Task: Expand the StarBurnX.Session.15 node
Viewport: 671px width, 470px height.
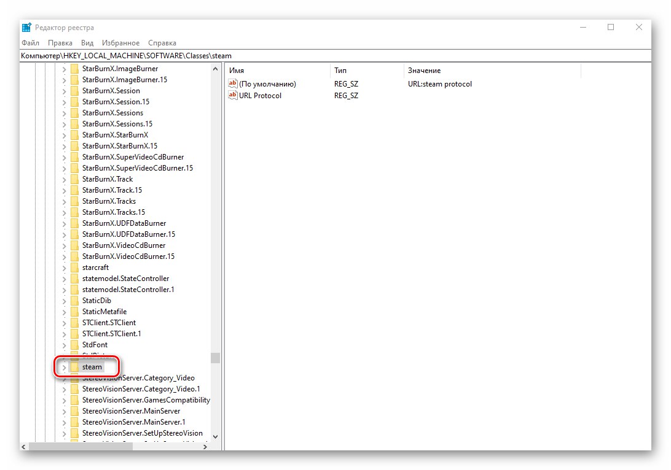Action: [x=63, y=101]
